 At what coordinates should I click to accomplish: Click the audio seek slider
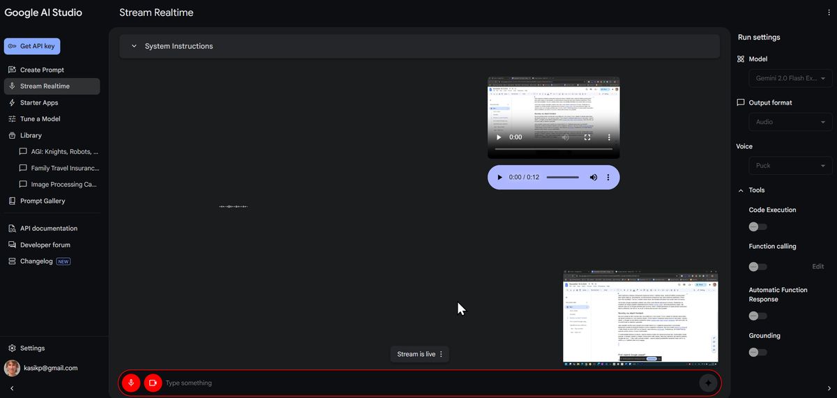[563, 178]
